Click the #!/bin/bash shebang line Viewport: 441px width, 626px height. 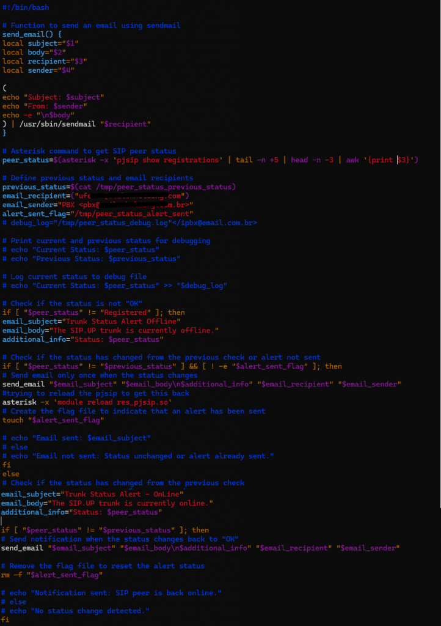26,7
